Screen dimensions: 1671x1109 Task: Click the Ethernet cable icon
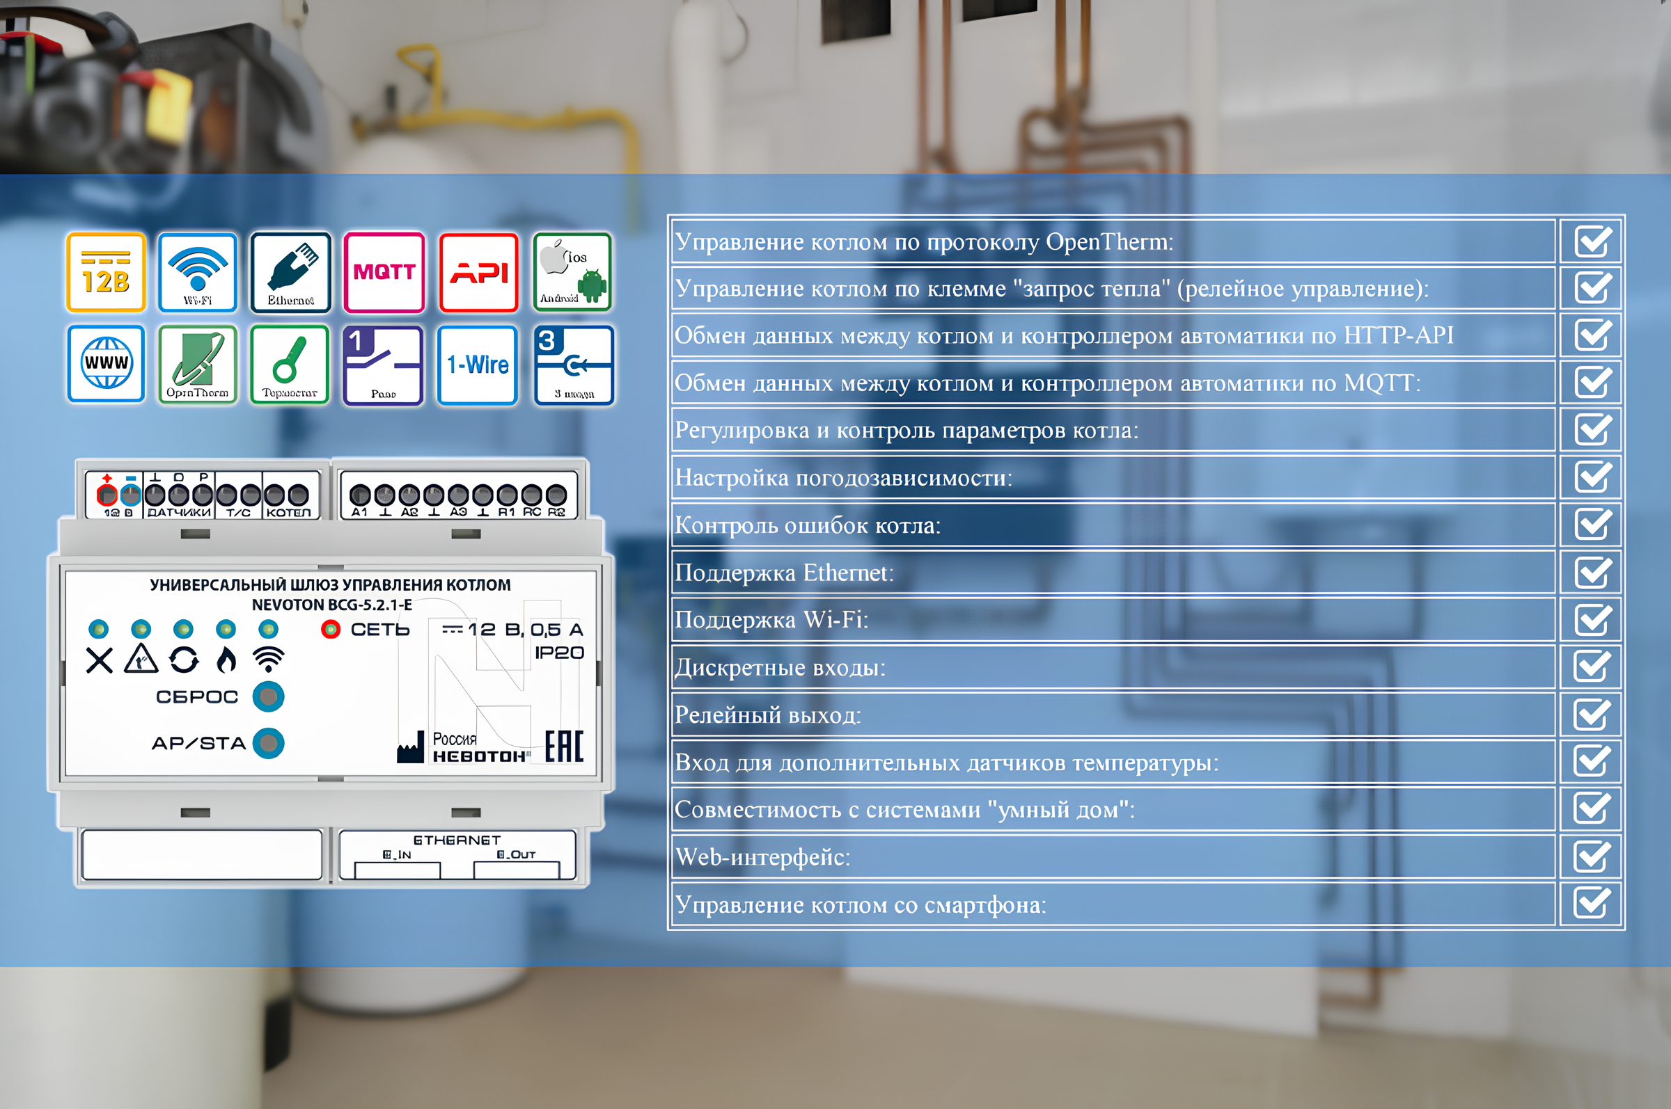tap(291, 272)
